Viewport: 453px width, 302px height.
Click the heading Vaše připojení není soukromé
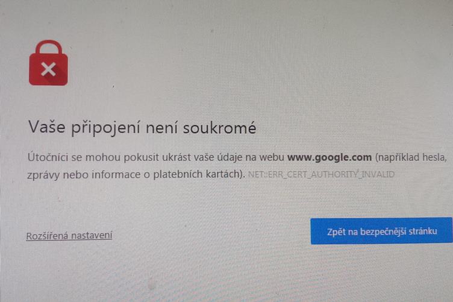click(142, 127)
